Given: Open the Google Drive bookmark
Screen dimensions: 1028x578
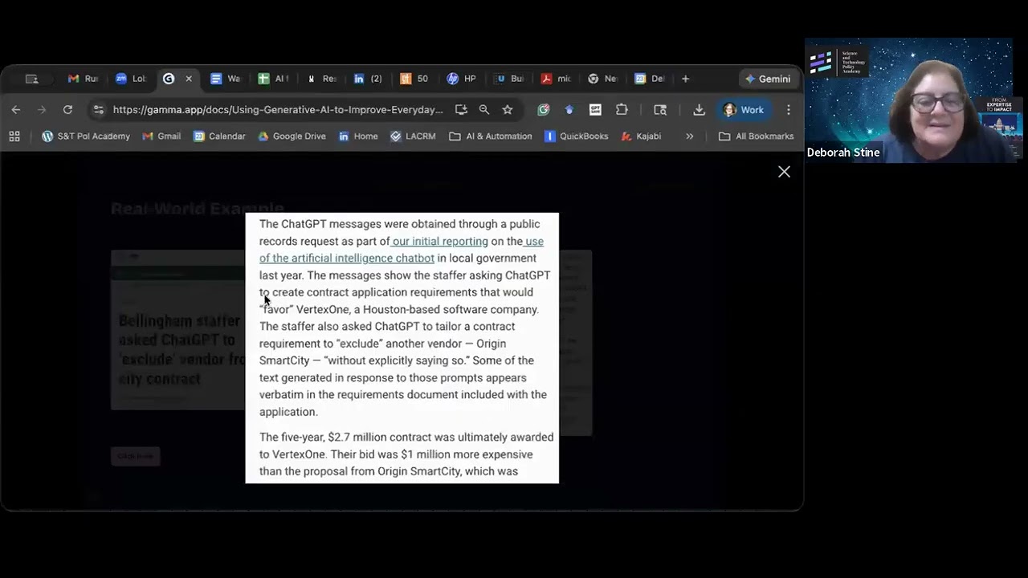Looking at the screenshot, I should [x=292, y=136].
